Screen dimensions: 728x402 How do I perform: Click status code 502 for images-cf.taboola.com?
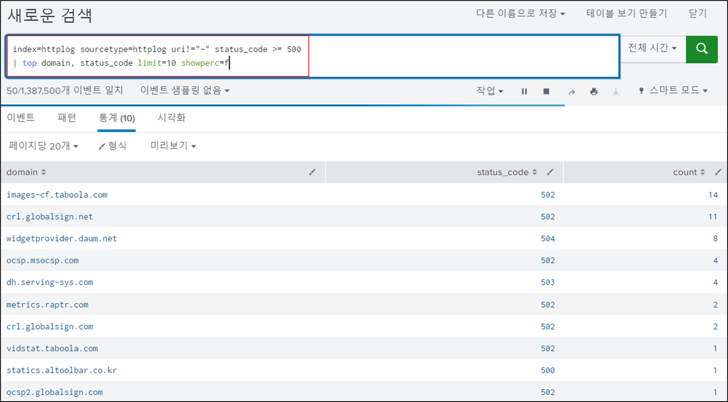[548, 195]
